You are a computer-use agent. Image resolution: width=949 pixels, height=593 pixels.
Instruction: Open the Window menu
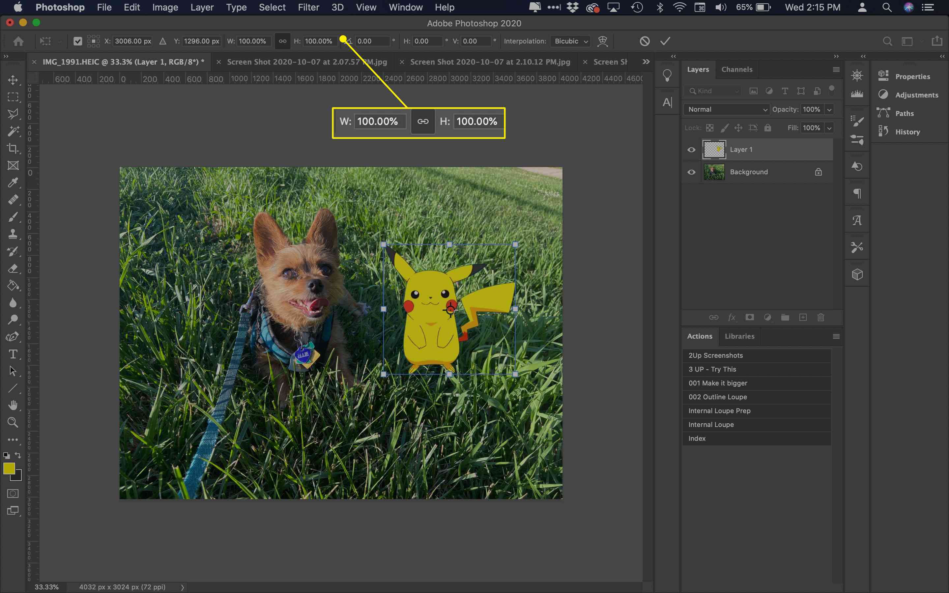(406, 8)
